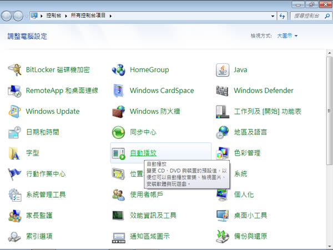Open the green 同步中心 icon

click(119, 132)
